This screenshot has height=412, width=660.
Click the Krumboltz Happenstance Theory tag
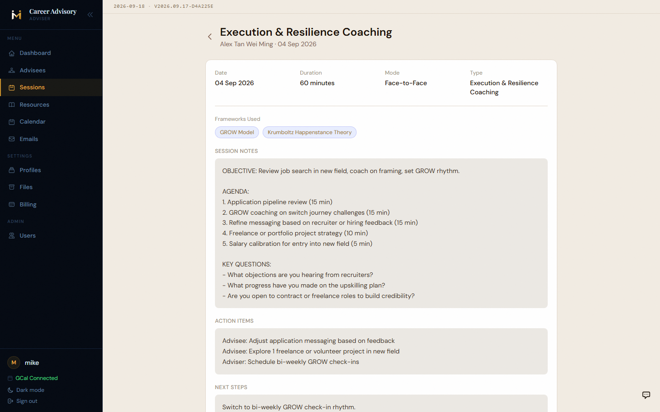309,132
